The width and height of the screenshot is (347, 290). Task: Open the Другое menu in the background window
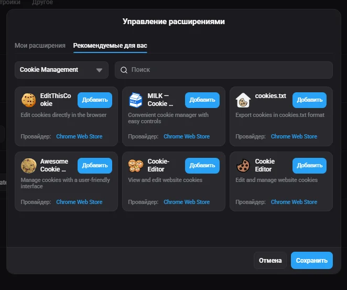(42, 3)
